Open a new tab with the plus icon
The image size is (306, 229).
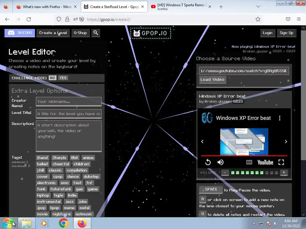click(x=221, y=7)
